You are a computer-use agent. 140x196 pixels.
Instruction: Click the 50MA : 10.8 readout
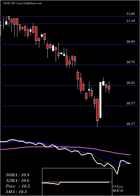point(17,175)
